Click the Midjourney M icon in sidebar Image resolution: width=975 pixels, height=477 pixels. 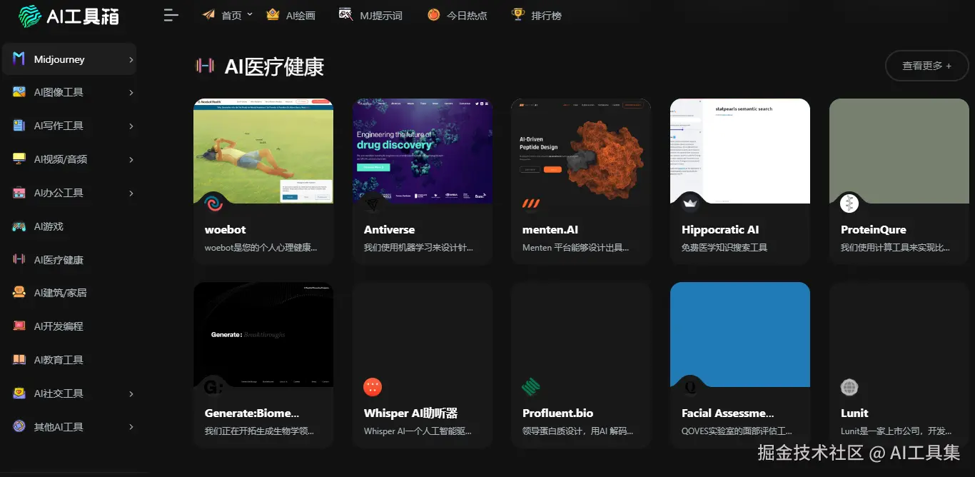[x=19, y=59]
